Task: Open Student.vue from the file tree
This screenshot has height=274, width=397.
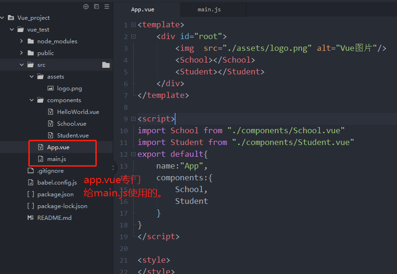Action: click(x=73, y=136)
